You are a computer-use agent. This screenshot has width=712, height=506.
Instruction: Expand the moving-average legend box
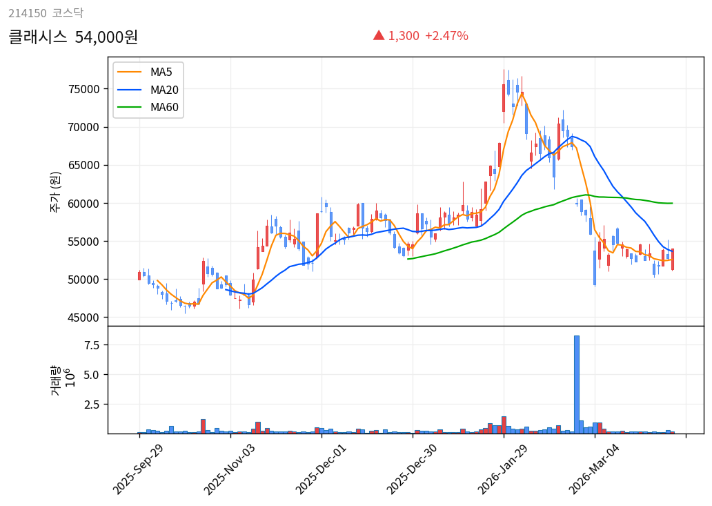pyautogui.click(x=147, y=88)
